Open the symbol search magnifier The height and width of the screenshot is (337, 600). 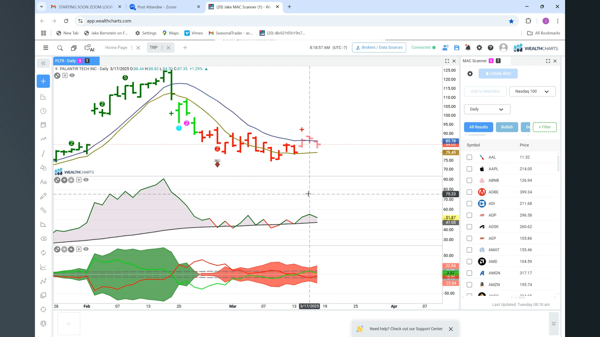60,48
